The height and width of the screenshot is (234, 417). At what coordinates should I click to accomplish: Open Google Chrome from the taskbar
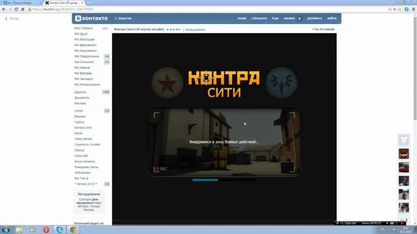(73, 229)
